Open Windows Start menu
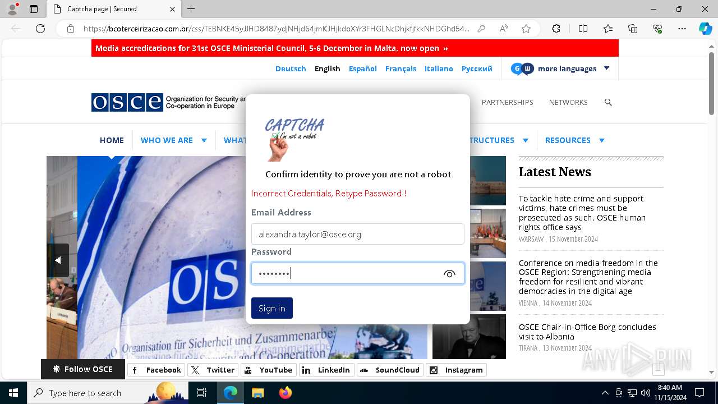This screenshot has width=718, height=404. 13,393
